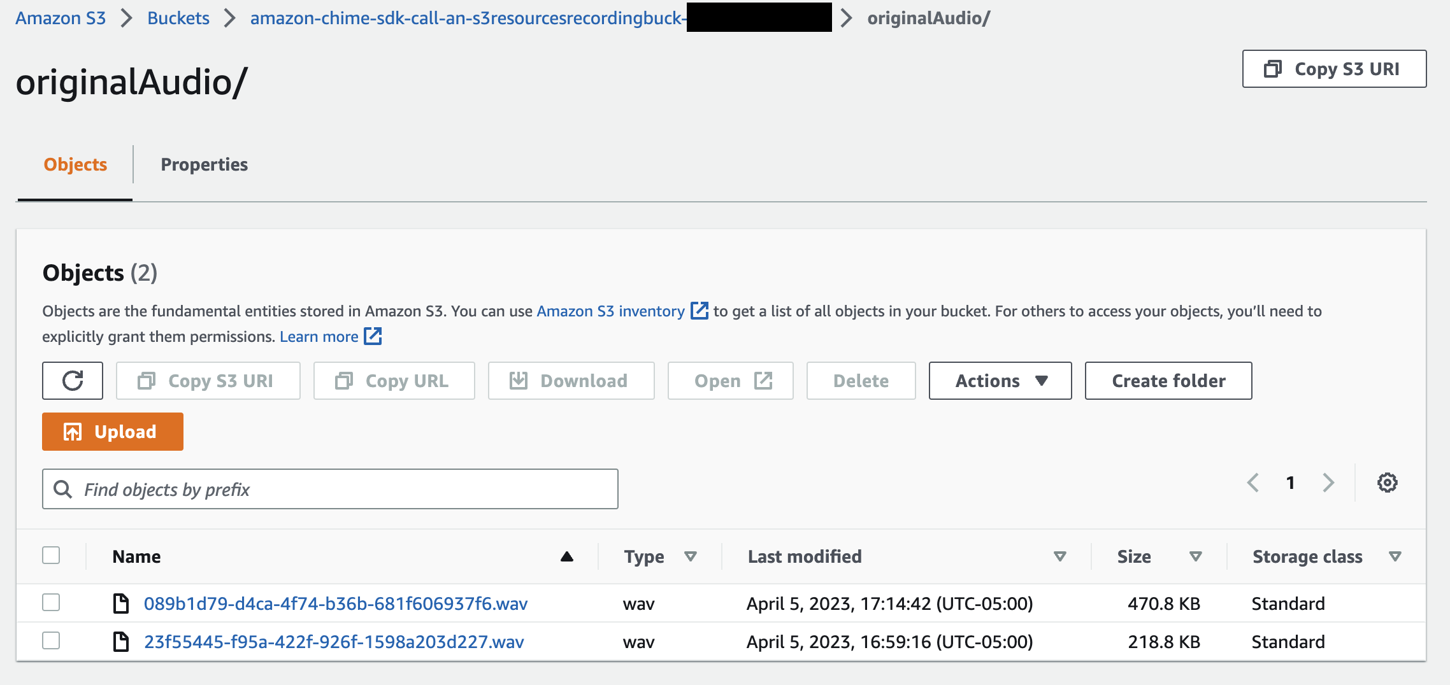Image resolution: width=1450 pixels, height=685 pixels.
Task: Go to Buckets breadcrumb link
Action: pyautogui.click(x=178, y=18)
